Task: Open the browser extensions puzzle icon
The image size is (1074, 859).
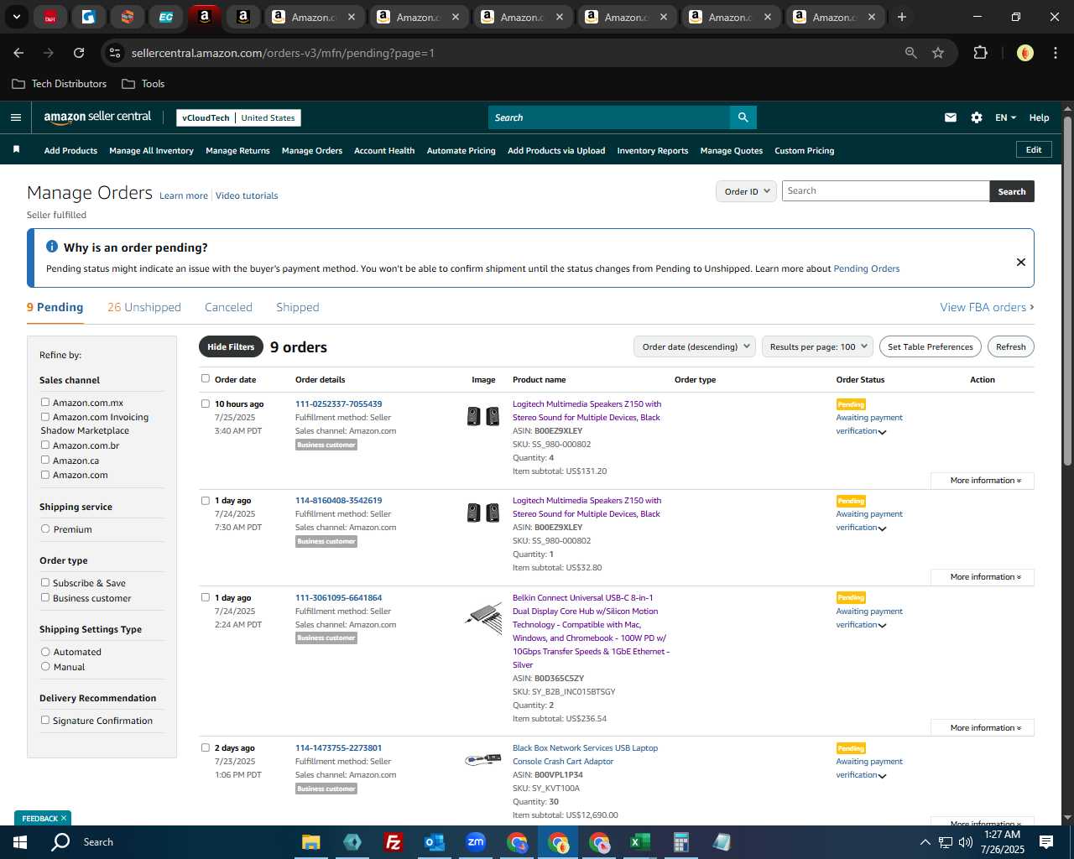Action: pos(980,53)
